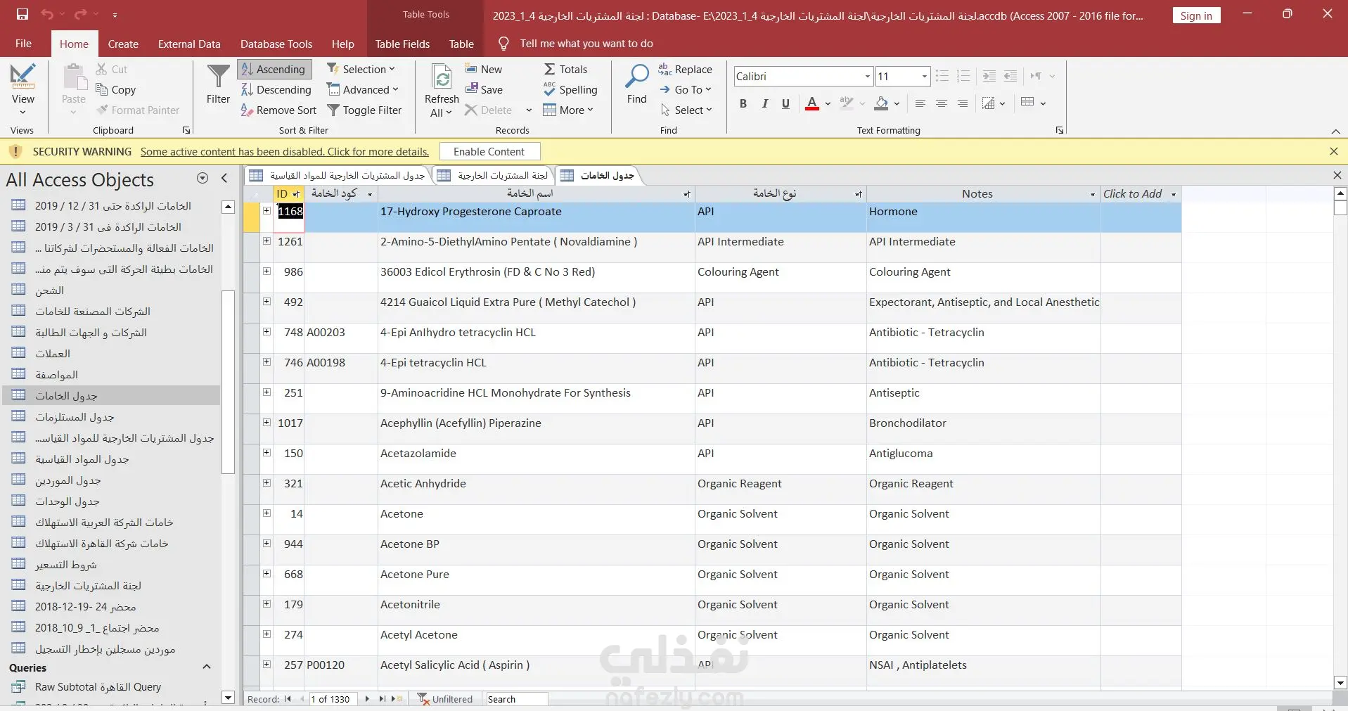Image resolution: width=1348 pixels, height=711 pixels.
Task: Show Totals row
Action: tap(565, 69)
